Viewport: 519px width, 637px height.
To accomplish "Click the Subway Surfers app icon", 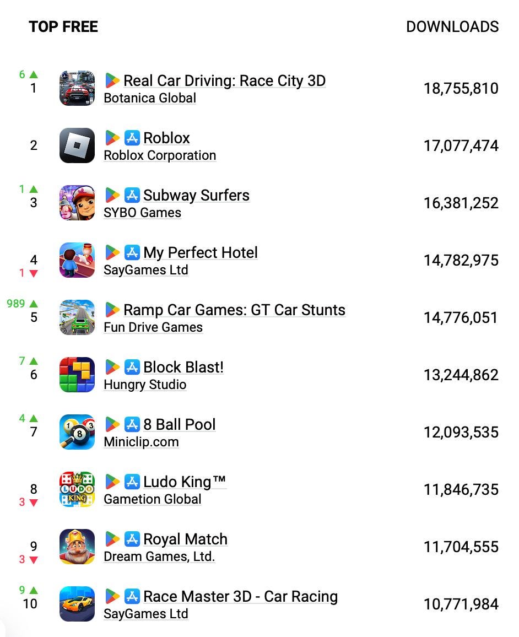I will click(77, 203).
